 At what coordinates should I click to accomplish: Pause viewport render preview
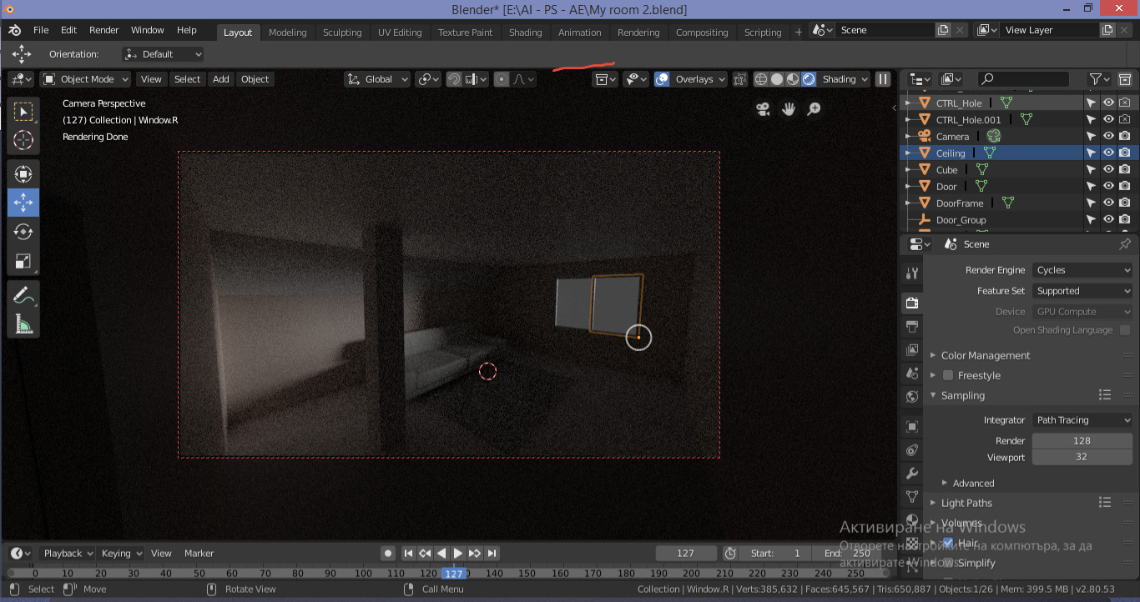[883, 79]
